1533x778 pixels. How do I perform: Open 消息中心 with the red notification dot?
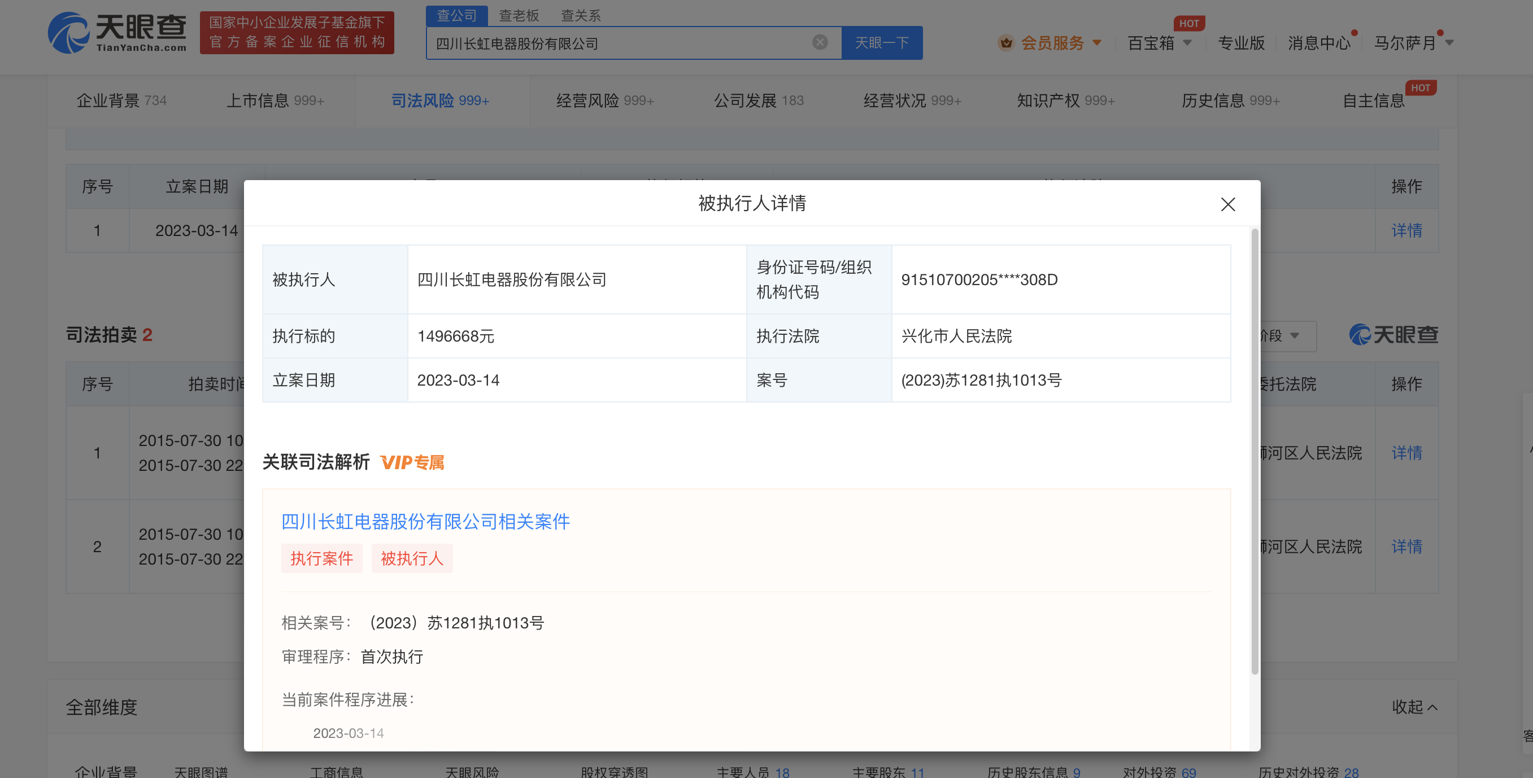[1319, 42]
